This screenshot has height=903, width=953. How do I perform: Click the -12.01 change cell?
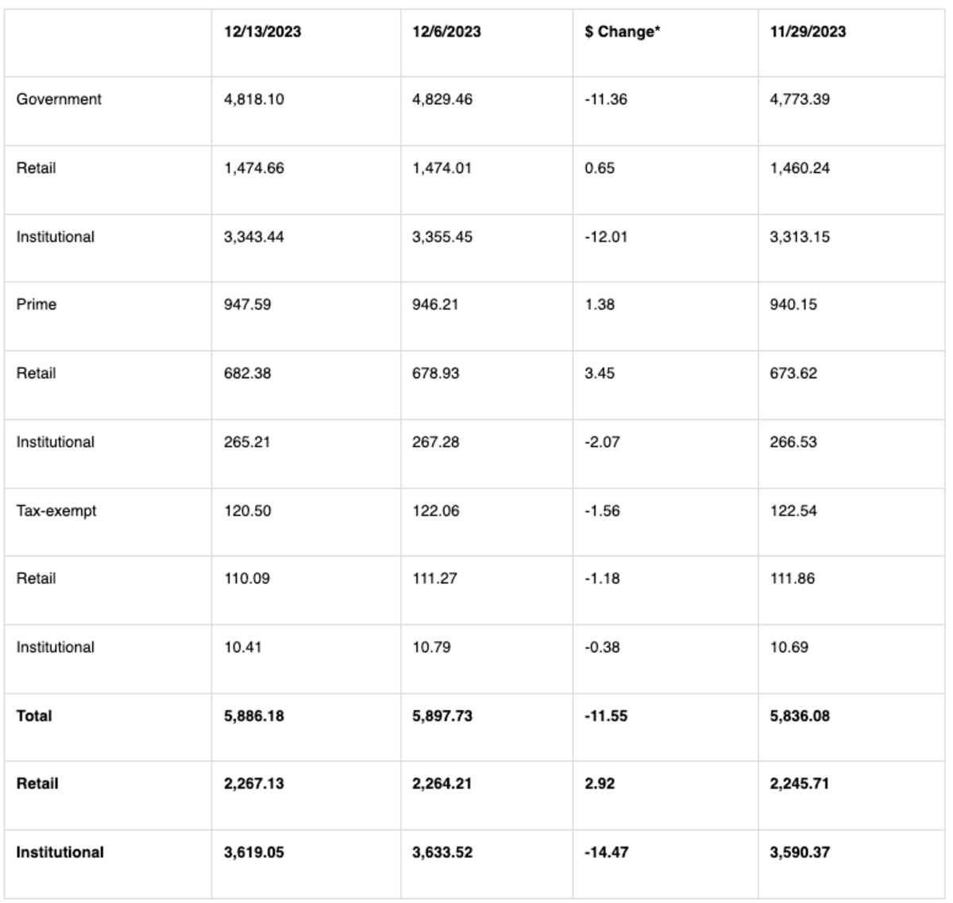click(x=606, y=237)
